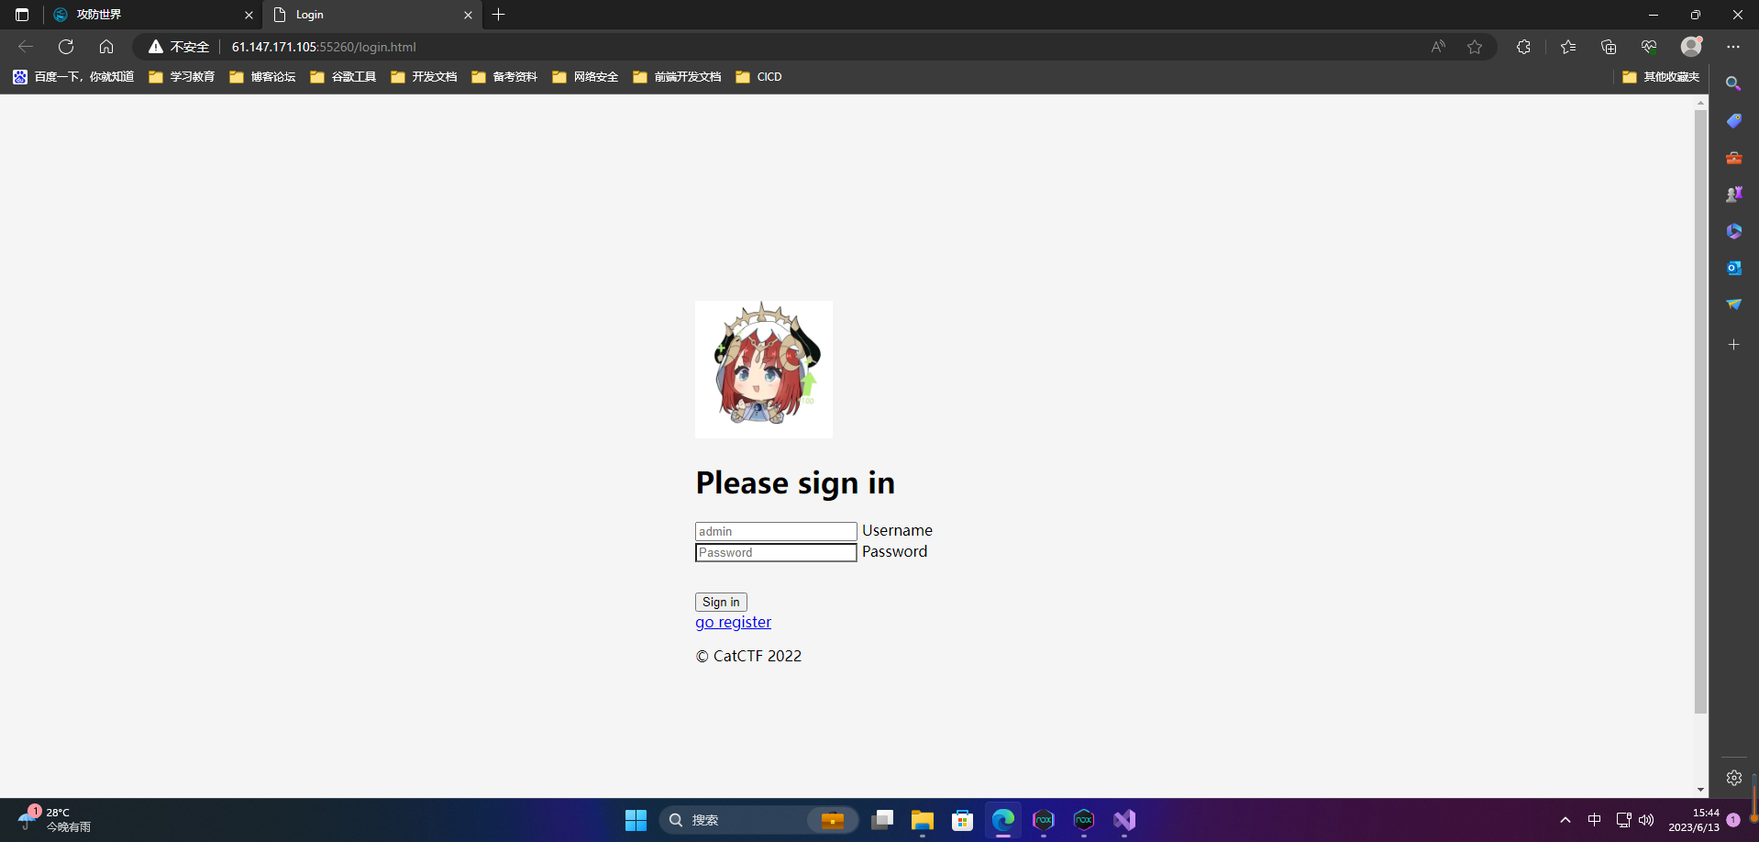1759x842 pixels.
Task: Open the favorites list icon
Action: coord(1568,47)
